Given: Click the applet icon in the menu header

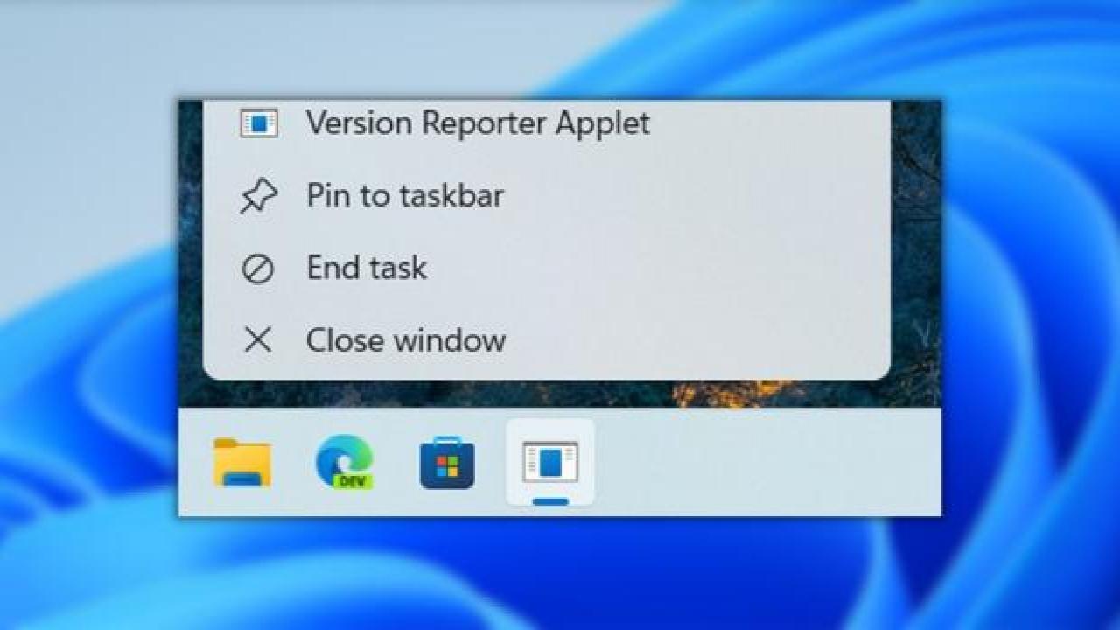Looking at the screenshot, I should pos(259,123).
